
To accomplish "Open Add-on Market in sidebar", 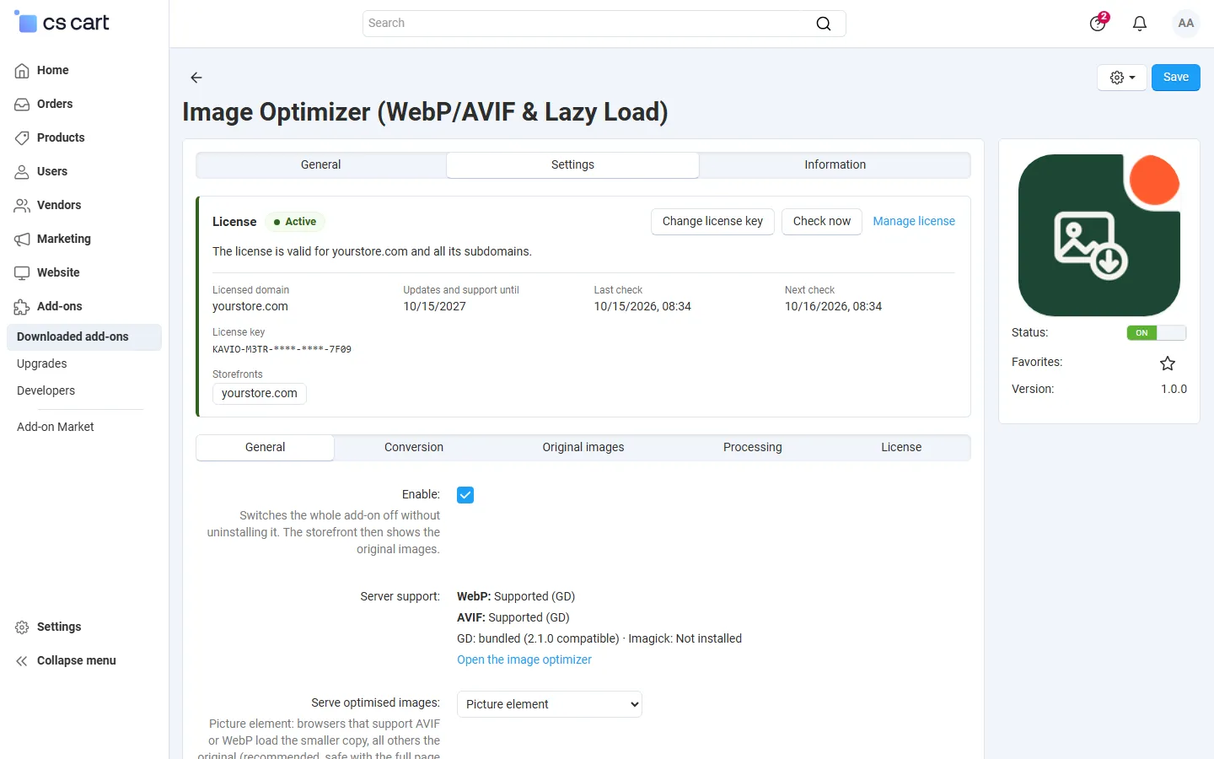I will (56, 428).
